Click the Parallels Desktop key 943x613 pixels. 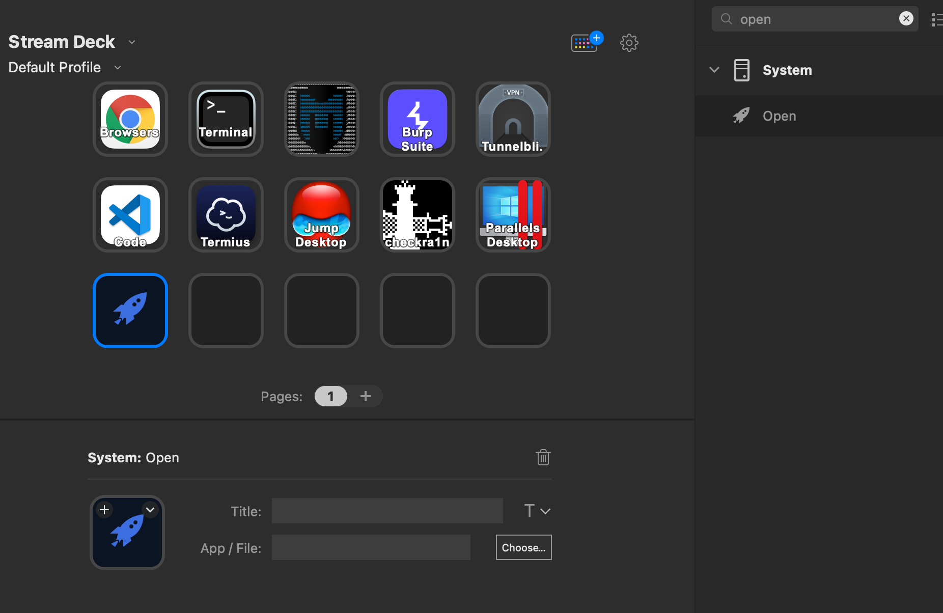click(513, 215)
